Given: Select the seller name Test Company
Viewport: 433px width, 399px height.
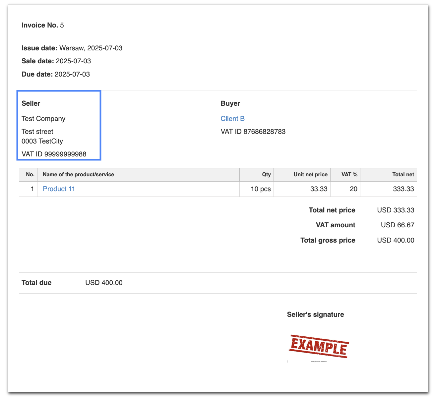Looking at the screenshot, I should 43,119.
